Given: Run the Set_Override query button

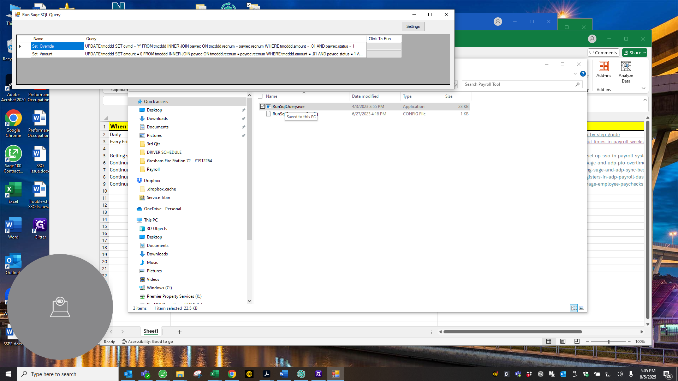Looking at the screenshot, I should [x=384, y=46].
